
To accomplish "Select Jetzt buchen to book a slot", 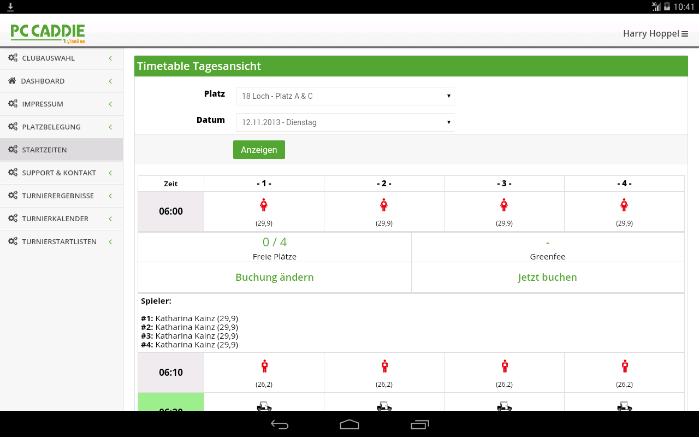I will [547, 277].
